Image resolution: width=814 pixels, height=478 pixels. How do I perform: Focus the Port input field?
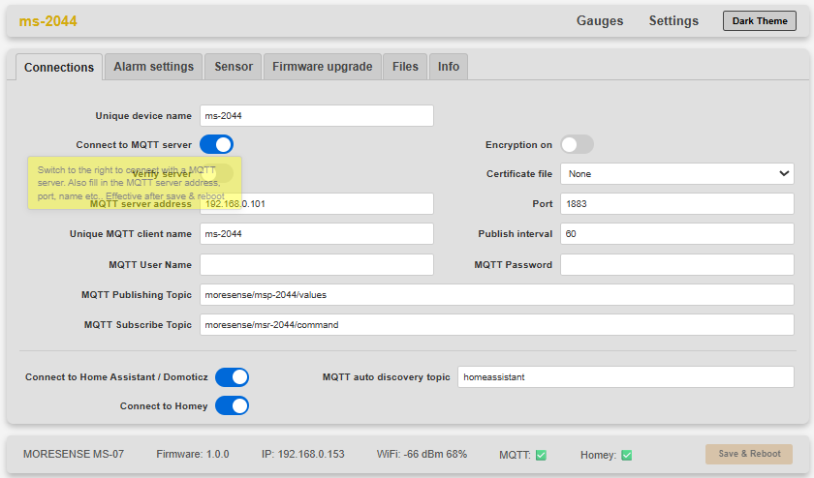(676, 204)
